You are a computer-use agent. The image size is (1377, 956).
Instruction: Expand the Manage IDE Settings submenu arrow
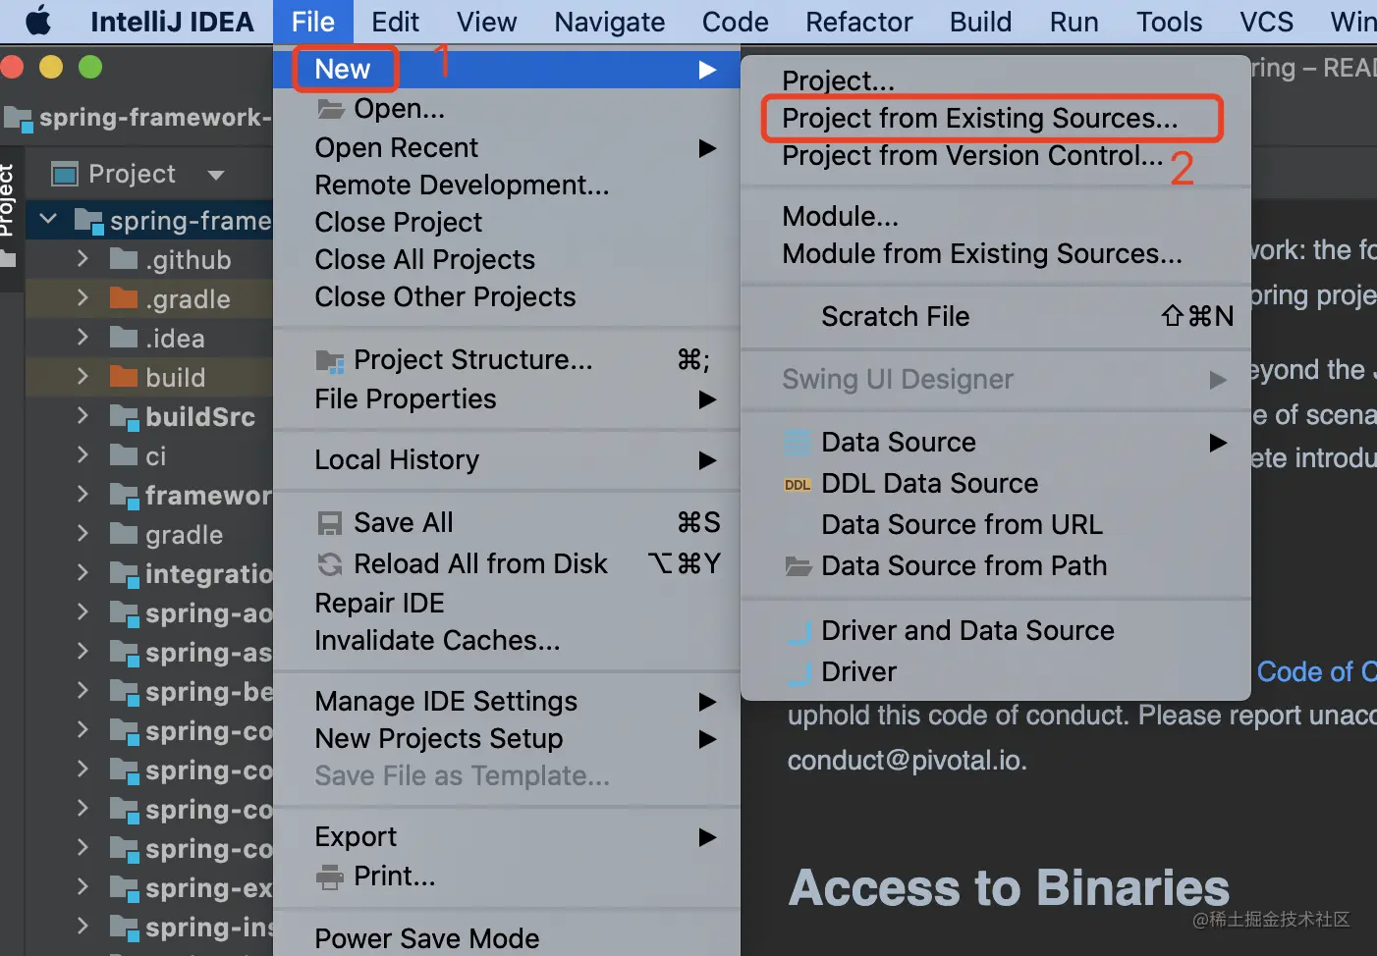(x=707, y=701)
